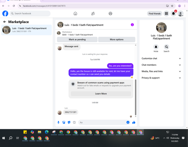This screenshot has height=147, width=188.
Task: Go back using Marketplace arrow
Action: 5,22
